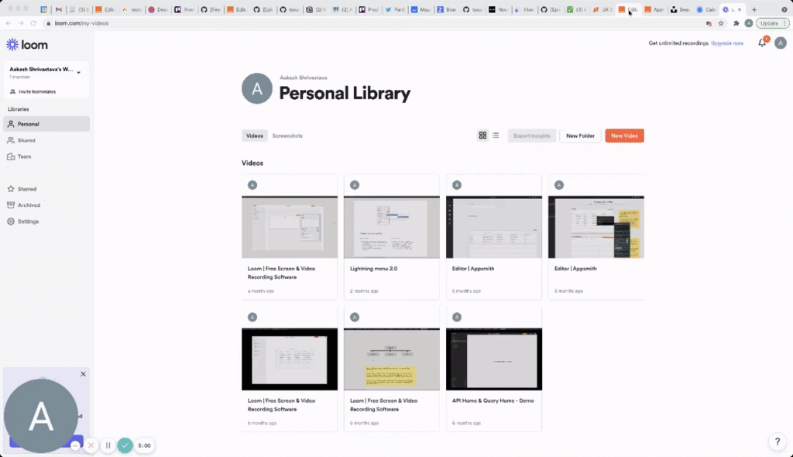Viewport: 793px width, 457px height.
Task: Switch to the Gmail browser tab
Action: pos(59,9)
